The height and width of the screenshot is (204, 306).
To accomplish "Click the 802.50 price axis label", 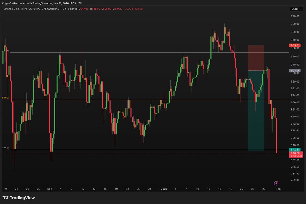I will pyautogui.click(x=295, y=160).
